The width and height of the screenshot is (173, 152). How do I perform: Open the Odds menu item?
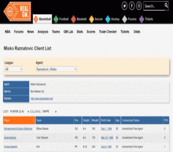point(137,32)
